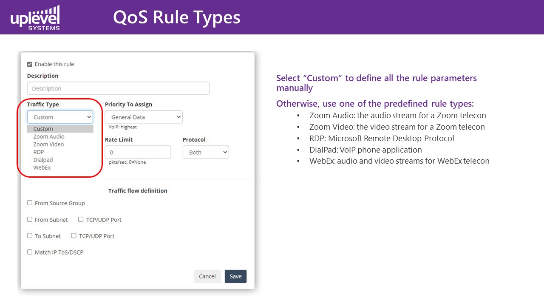Select RDP from the traffic type list
The height and width of the screenshot is (306, 544).
(x=39, y=152)
